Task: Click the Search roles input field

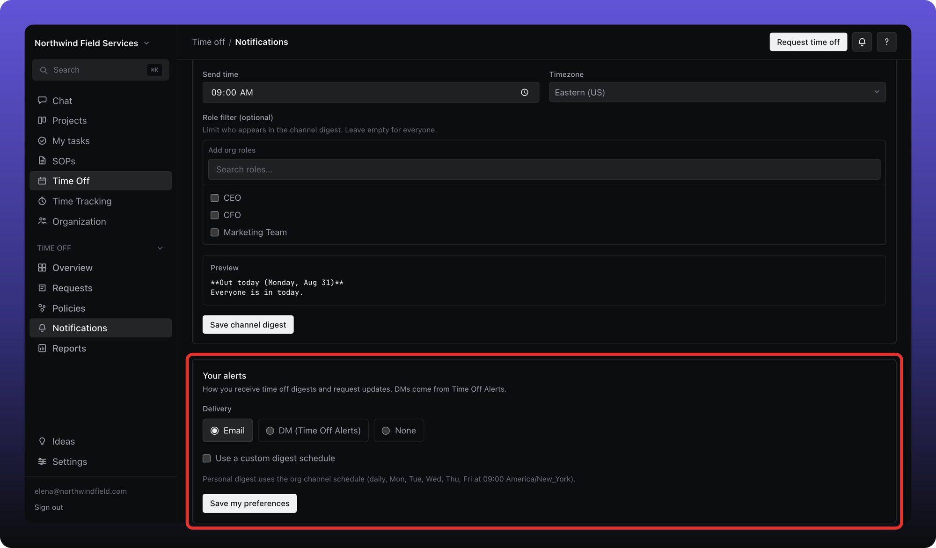Action: [x=544, y=169]
